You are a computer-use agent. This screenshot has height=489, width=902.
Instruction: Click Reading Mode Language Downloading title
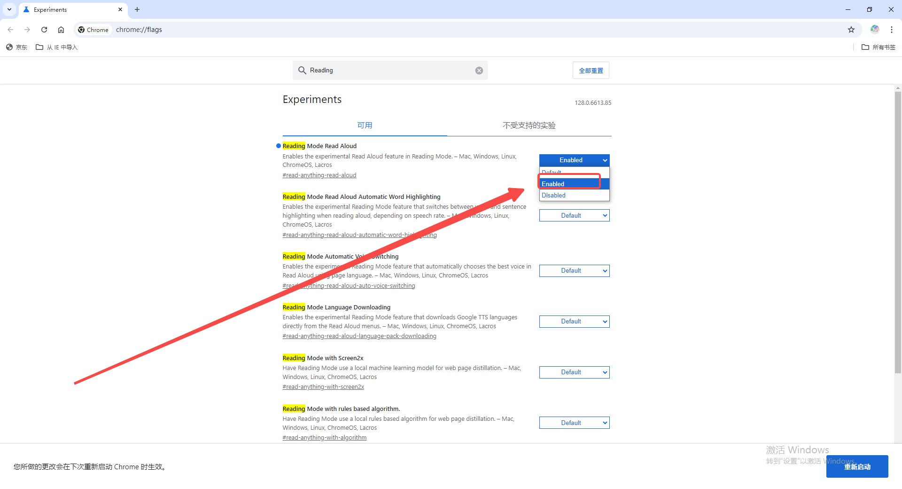[x=336, y=308]
